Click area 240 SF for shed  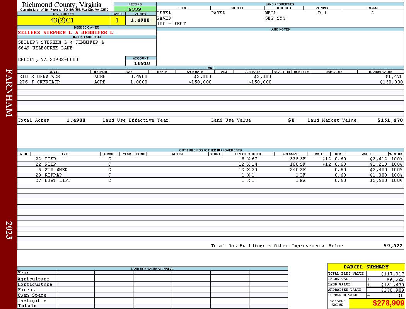(298, 170)
